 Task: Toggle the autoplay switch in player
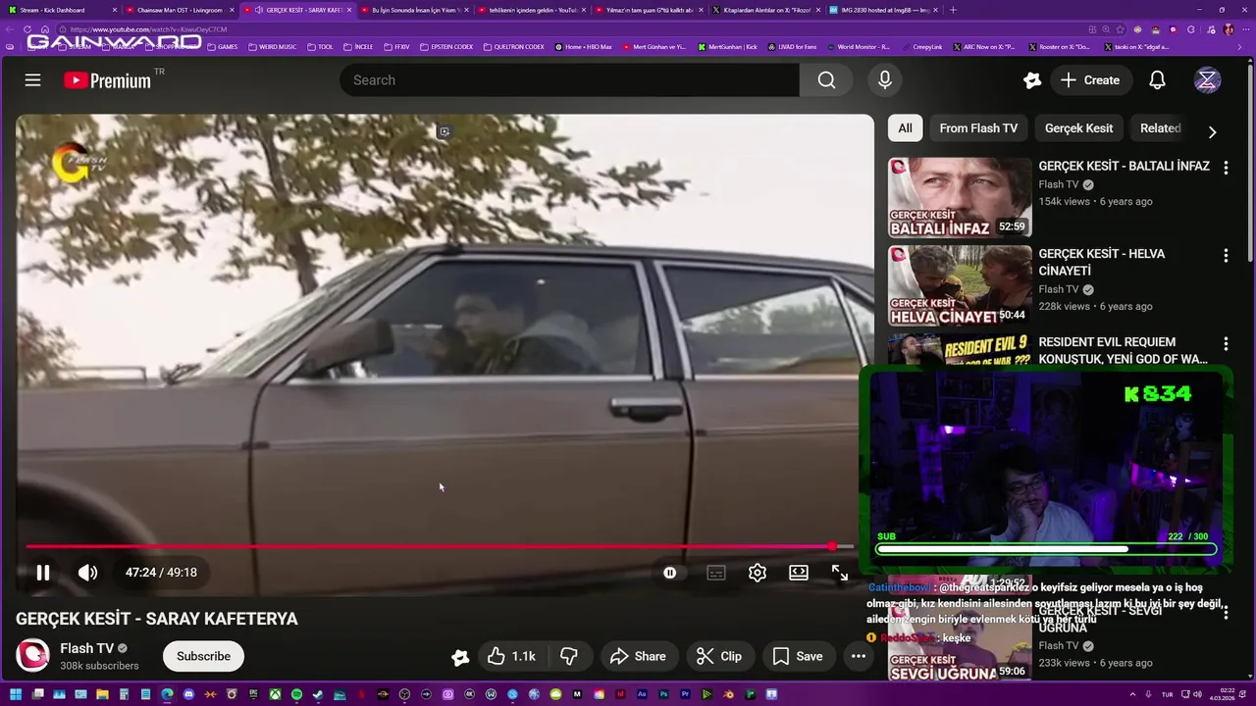670,573
